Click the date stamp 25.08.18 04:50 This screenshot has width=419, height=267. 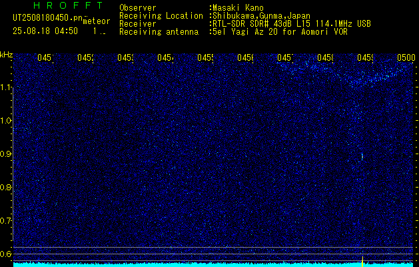click(x=45, y=31)
